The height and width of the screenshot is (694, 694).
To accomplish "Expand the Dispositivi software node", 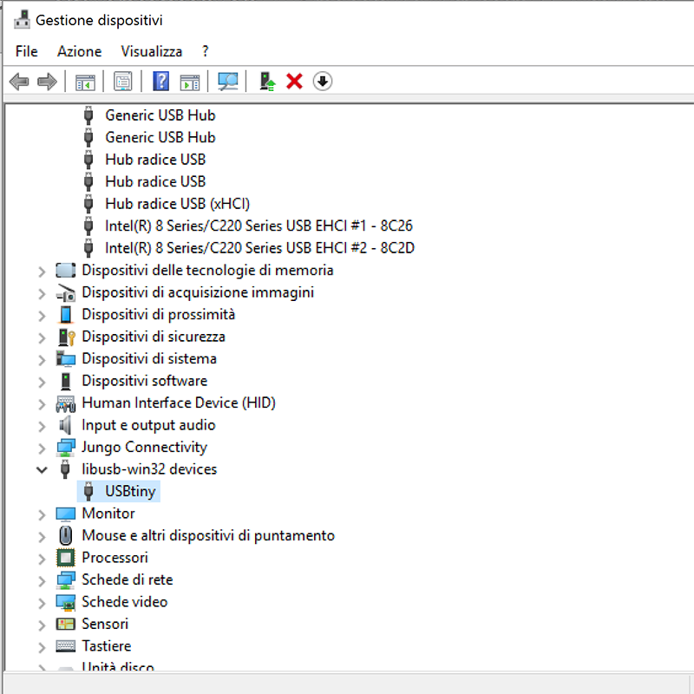I will pos(42,382).
